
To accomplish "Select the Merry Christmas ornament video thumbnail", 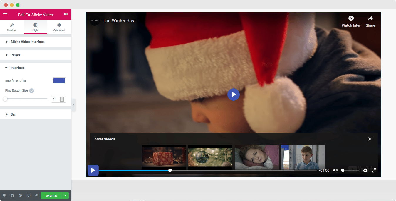I will [x=210, y=157].
